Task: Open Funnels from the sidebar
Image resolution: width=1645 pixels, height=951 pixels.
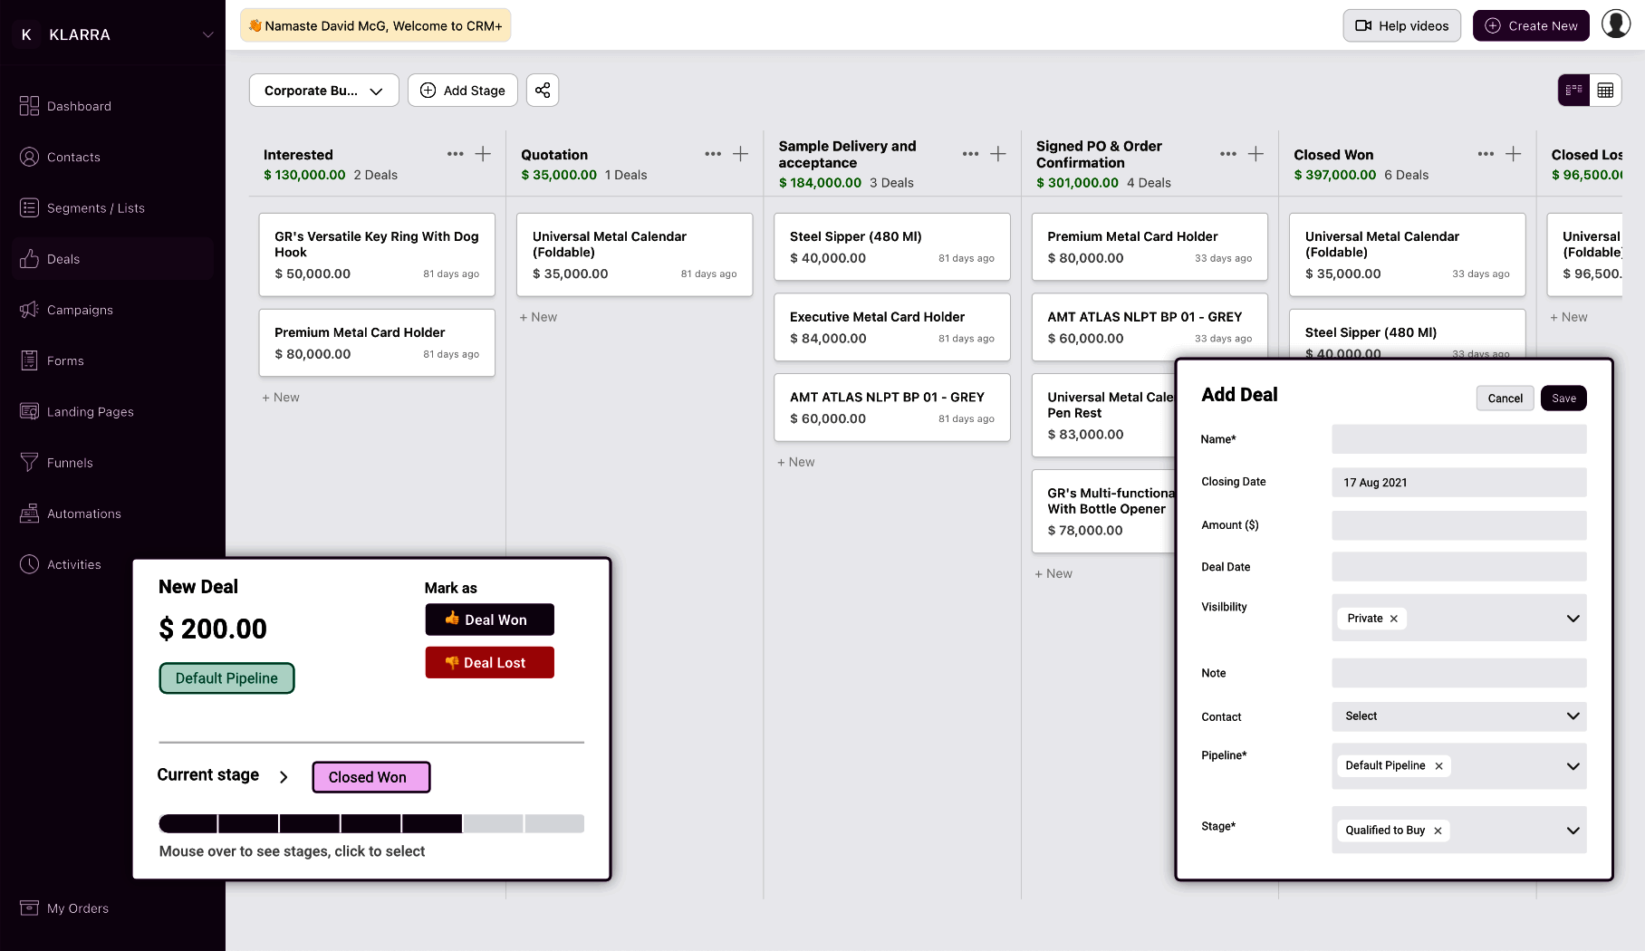Action: pos(70,463)
